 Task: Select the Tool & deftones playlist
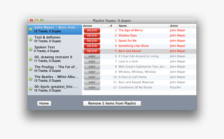[x=55, y=39]
